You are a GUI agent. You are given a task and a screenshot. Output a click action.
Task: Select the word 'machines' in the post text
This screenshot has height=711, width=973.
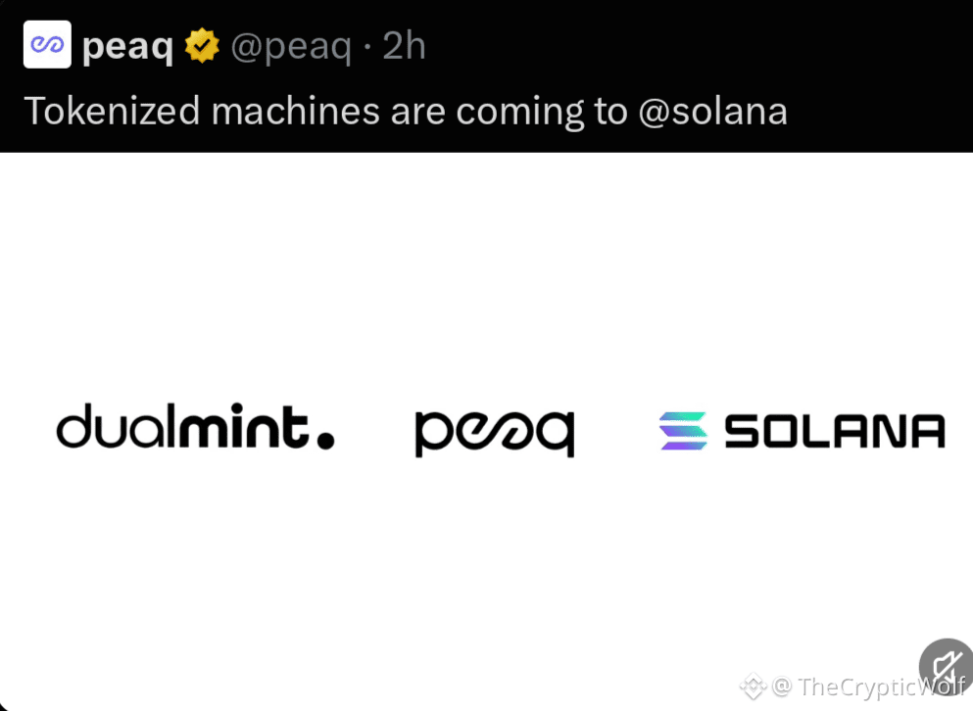coord(295,111)
